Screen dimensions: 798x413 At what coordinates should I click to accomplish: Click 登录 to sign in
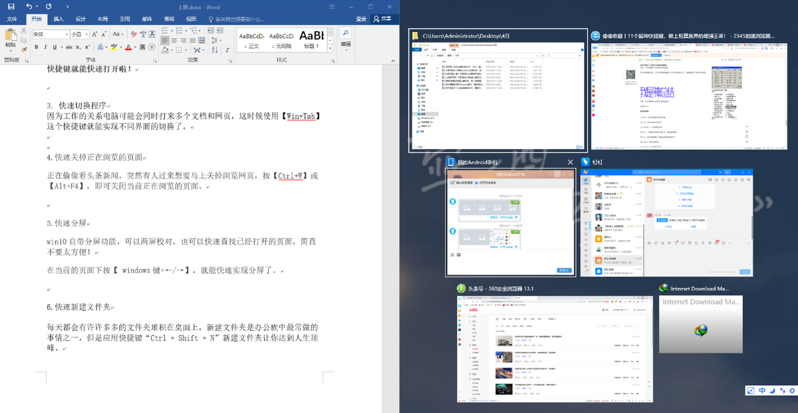click(361, 19)
